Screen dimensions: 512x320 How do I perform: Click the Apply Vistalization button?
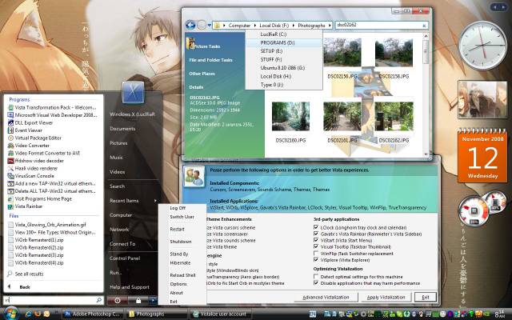(386, 297)
